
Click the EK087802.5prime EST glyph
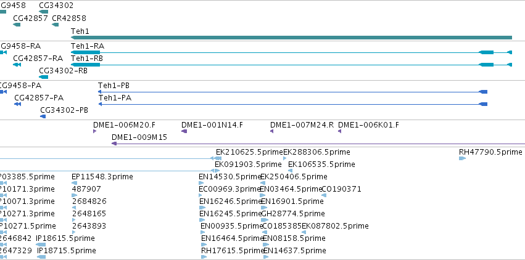pos(304,232)
